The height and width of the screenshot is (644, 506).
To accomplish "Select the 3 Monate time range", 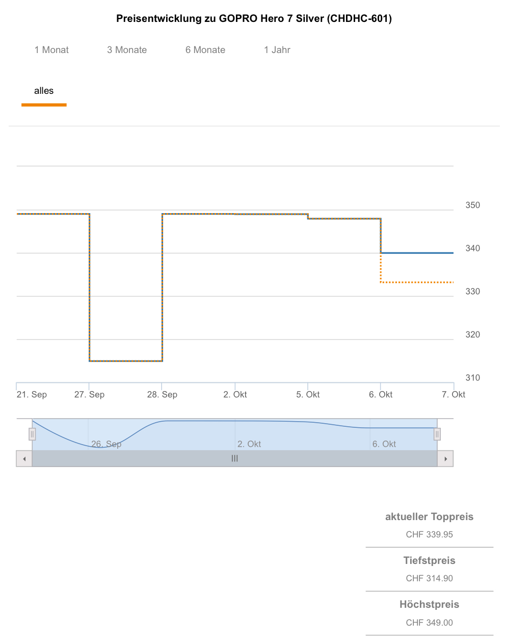I will click(x=127, y=50).
